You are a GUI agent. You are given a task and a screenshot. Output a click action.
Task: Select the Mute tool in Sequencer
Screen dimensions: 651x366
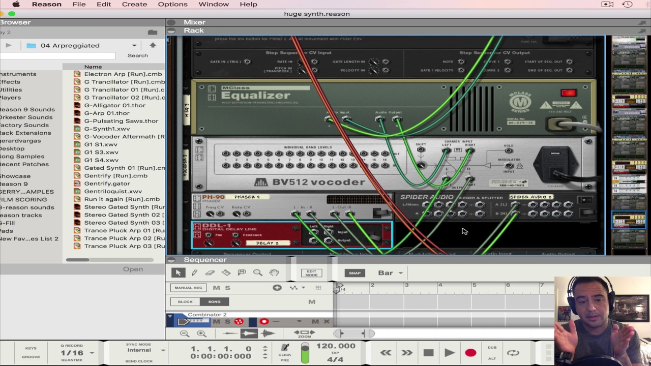pos(242,273)
